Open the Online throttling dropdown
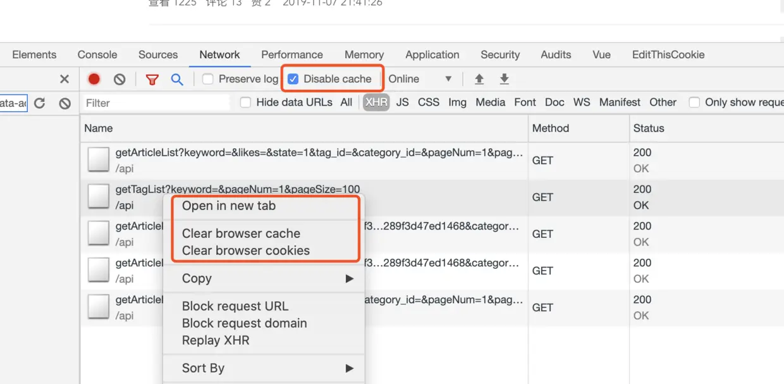 click(420, 79)
